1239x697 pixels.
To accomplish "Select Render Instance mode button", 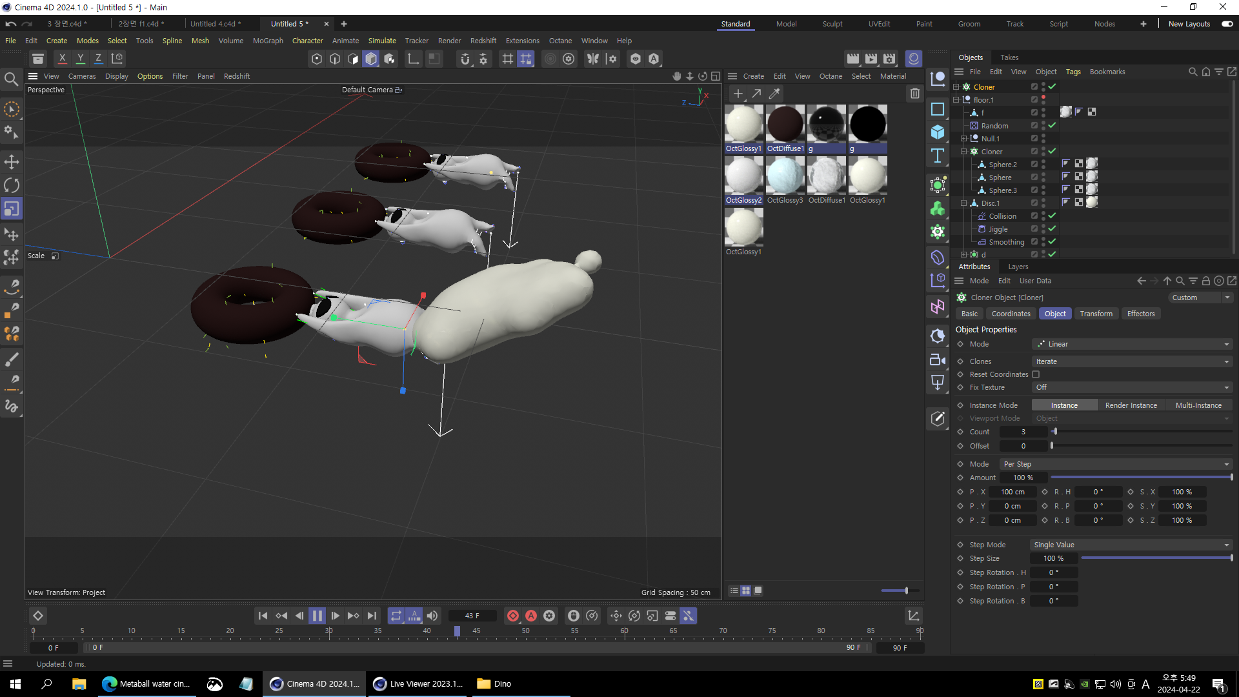I will (1131, 405).
